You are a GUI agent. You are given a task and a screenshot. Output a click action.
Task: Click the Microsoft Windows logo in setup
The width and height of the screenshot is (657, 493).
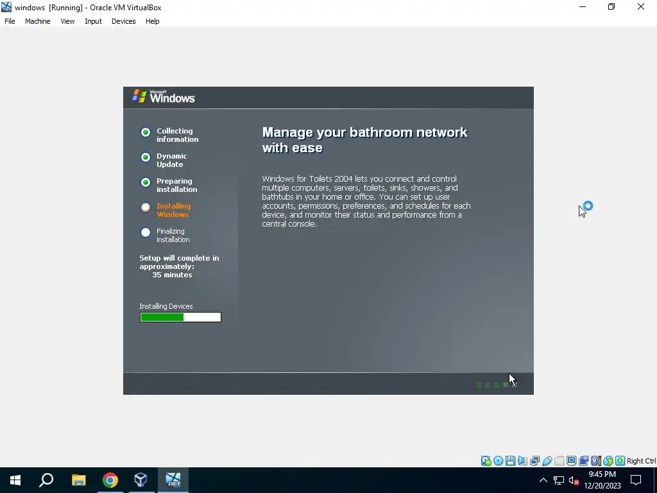[164, 97]
